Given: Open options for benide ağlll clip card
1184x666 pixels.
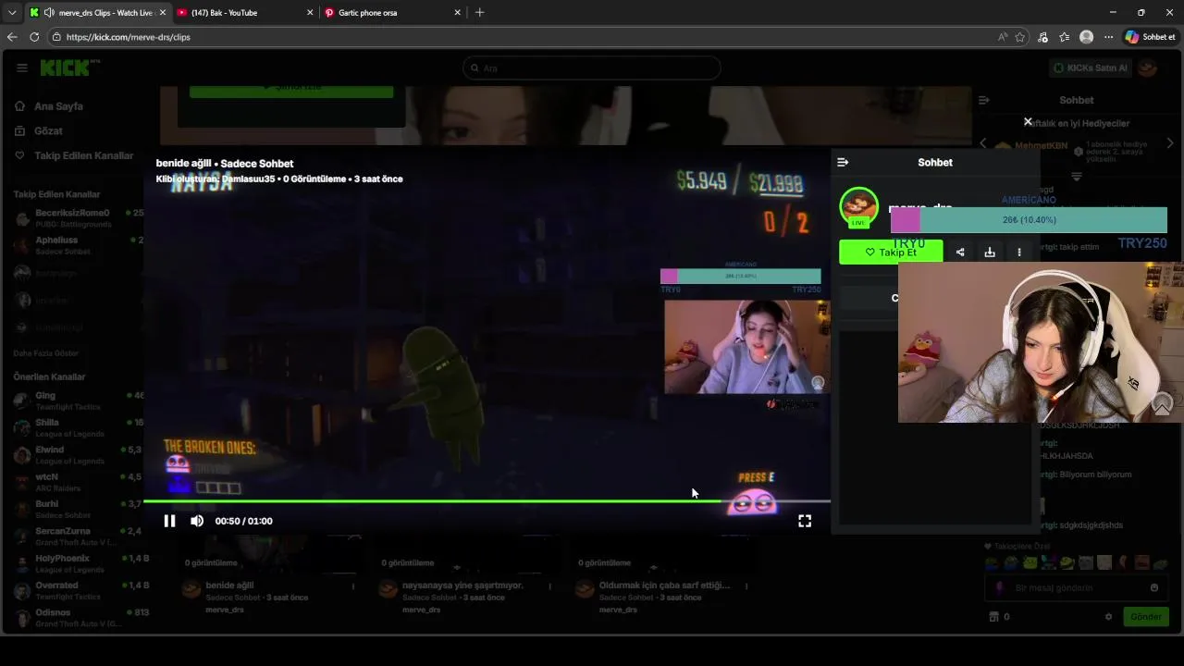Looking at the screenshot, I should point(352,586).
